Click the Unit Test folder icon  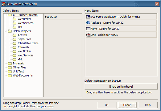tap(10, 71)
